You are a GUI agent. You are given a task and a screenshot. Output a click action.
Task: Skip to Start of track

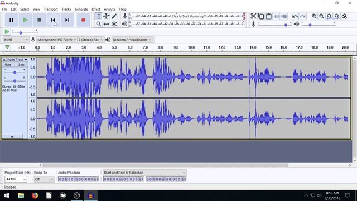(53, 20)
